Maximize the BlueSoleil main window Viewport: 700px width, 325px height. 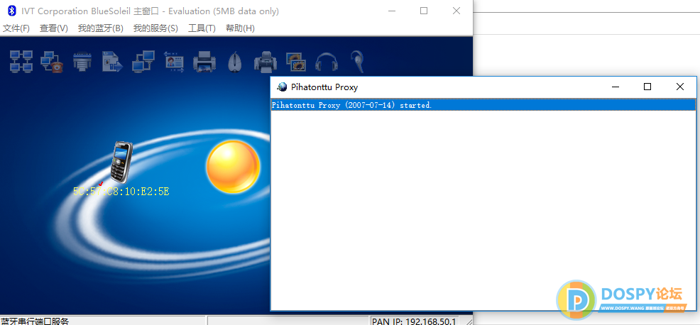pos(424,11)
